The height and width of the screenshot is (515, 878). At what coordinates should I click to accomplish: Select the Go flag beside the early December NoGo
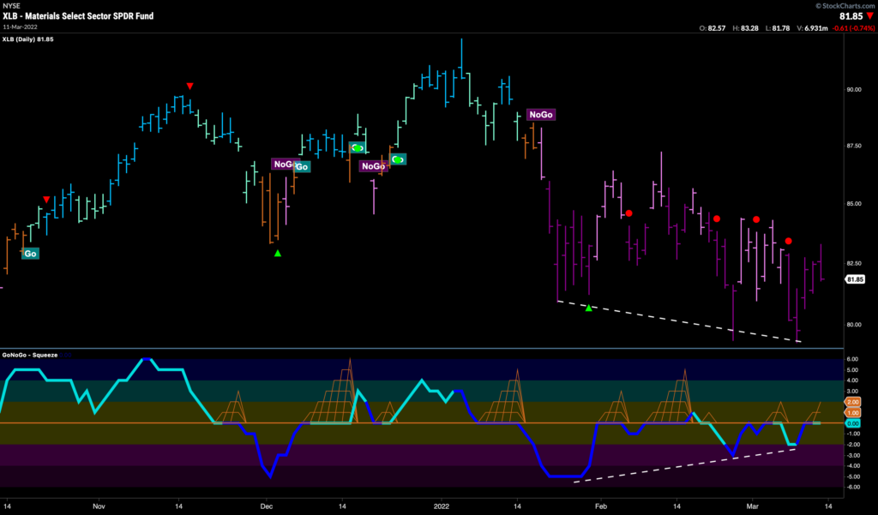(302, 167)
